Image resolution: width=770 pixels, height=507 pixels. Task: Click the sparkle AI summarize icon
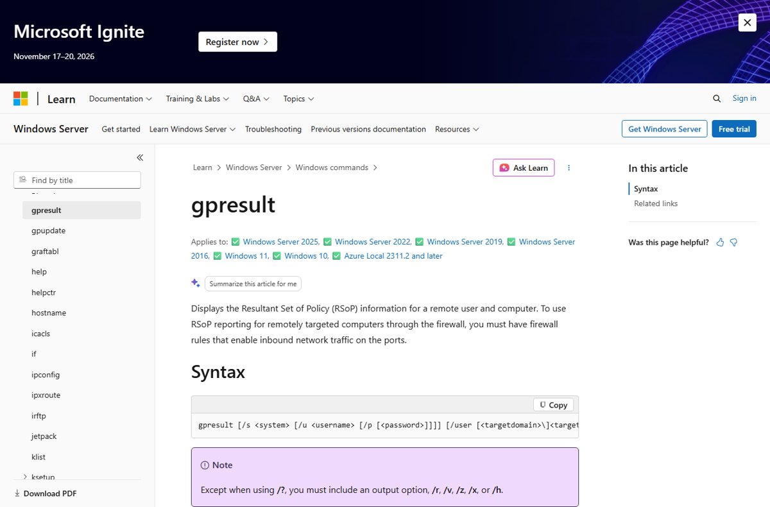click(x=196, y=283)
